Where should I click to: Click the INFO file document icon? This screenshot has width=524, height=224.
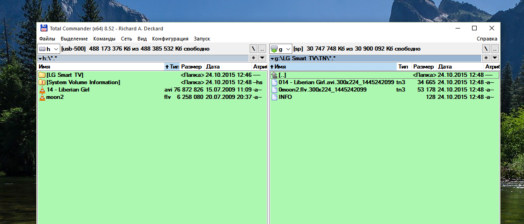pos(274,97)
